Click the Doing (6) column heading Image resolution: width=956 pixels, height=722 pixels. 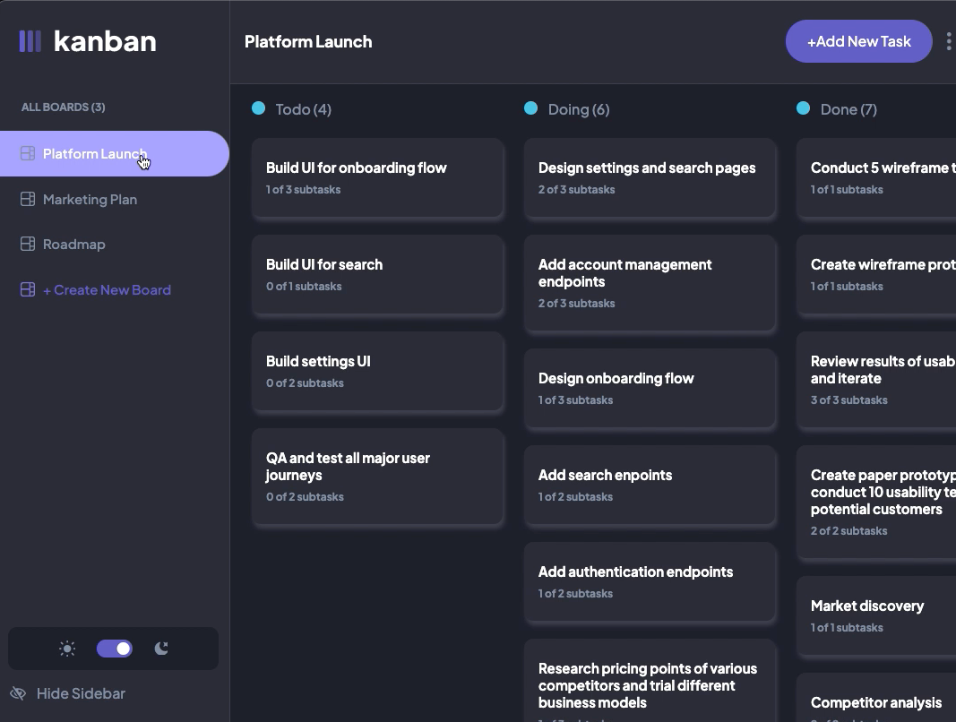[x=579, y=109]
